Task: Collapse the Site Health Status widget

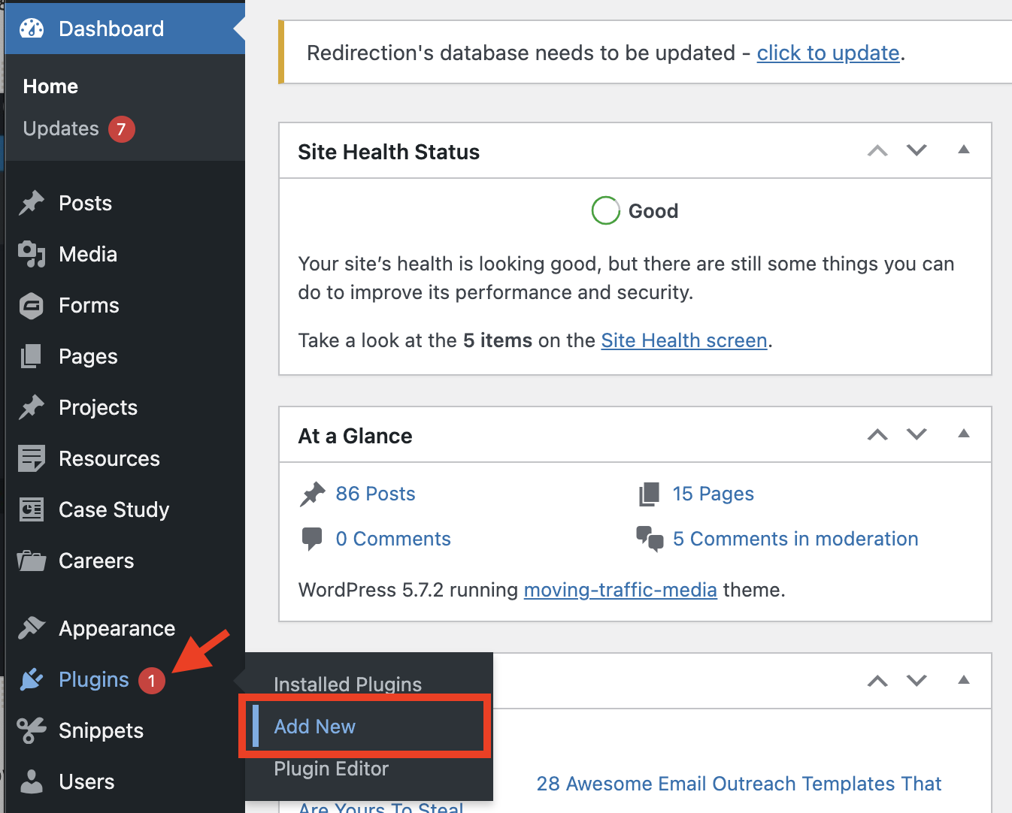Action: pos(964,150)
